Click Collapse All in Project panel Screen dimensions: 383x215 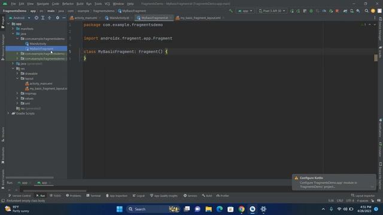pyautogui.click(x=49, y=18)
